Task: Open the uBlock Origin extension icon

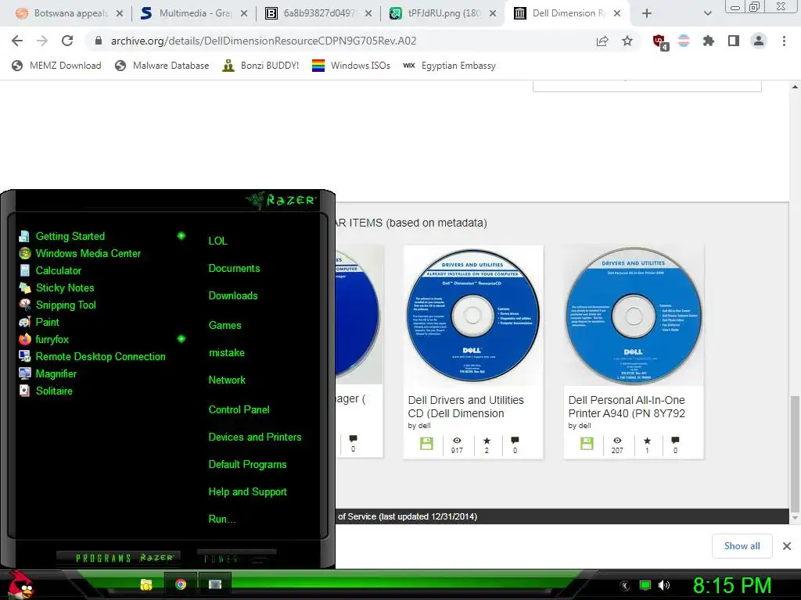Action: 659,42
